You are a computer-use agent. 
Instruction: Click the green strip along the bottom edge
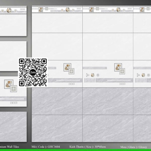pos(75,150)
